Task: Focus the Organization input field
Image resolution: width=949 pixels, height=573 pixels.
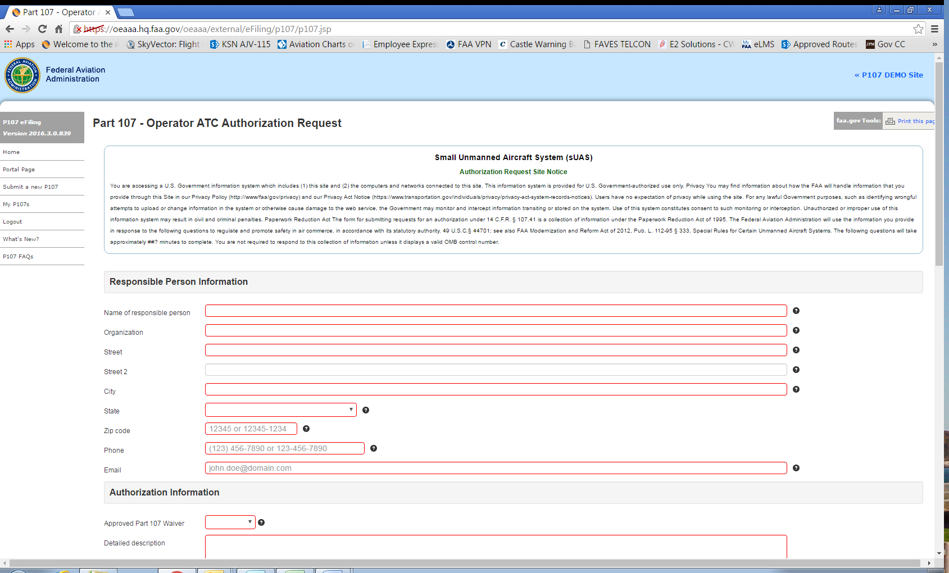Action: click(x=496, y=330)
